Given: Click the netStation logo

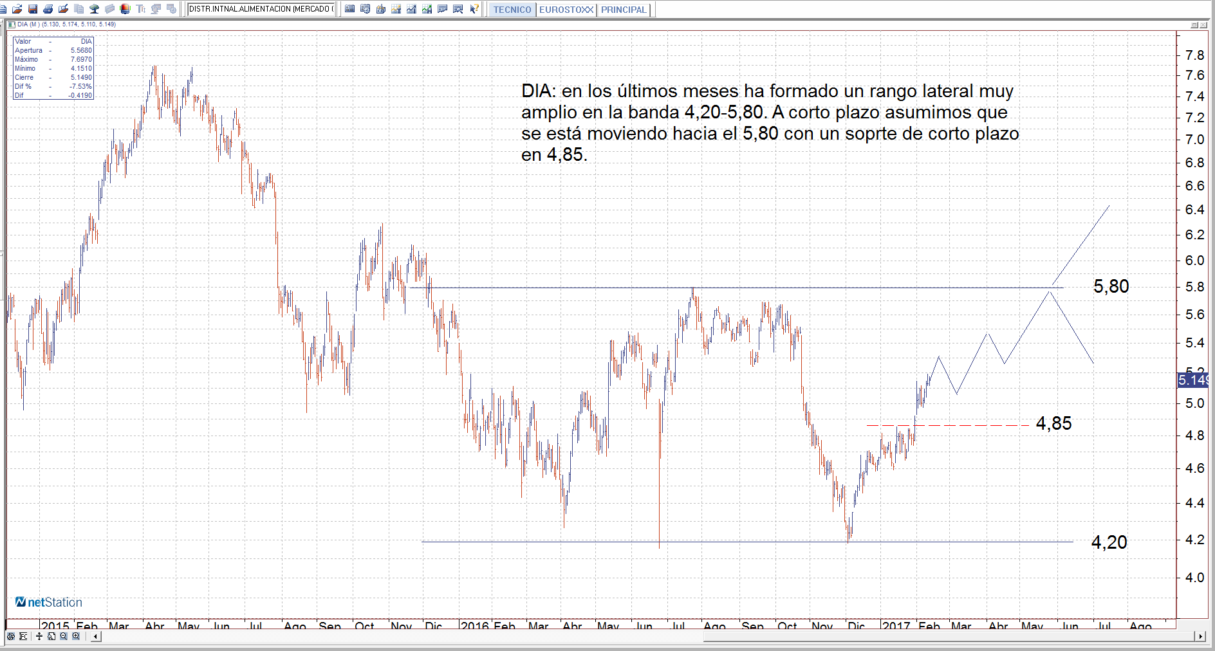Looking at the screenshot, I should point(49,602).
